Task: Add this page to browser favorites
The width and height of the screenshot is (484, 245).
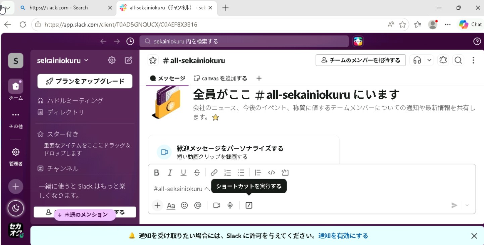Action: pos(402,24)
